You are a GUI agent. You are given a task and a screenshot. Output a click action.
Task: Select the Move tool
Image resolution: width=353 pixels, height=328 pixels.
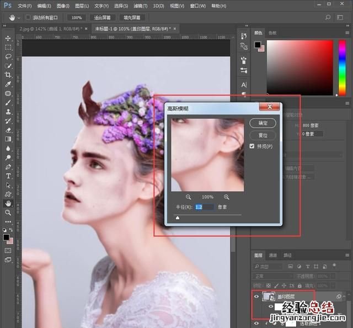pyautogui.click(x=8, y=38)
